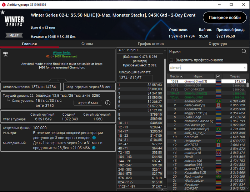Sort players by country flag column

(218, 76)
